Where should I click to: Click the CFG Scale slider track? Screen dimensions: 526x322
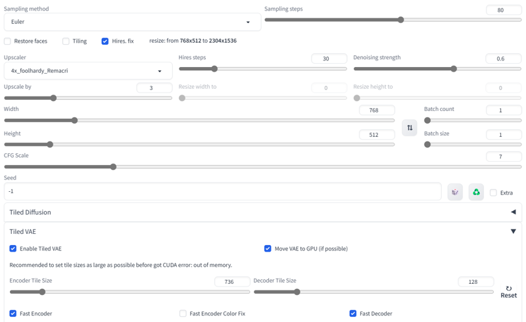point(263,167)
